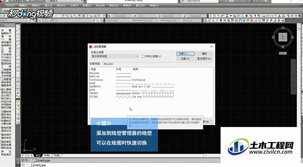This screenshot has height=167, width=303.
Task: Click the 图形导出 sidebar command
Action: [6, 115]
